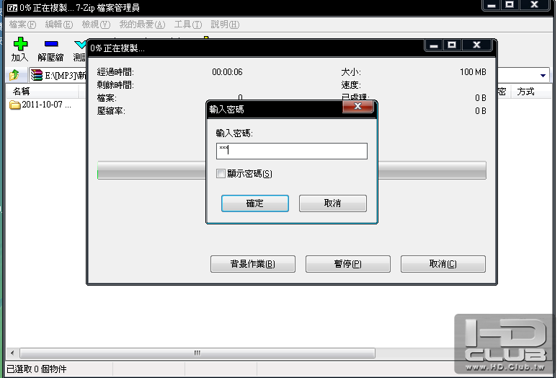560x378 pixels.
Task: Cancel the password dialog with the 取消 button
Action: (333, 203)
